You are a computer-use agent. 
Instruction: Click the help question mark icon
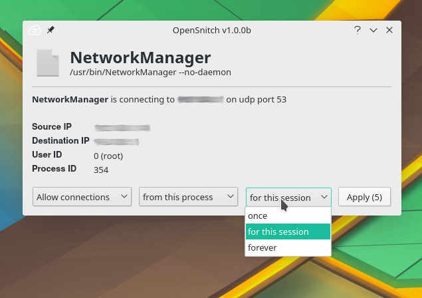tap(357, 30)
